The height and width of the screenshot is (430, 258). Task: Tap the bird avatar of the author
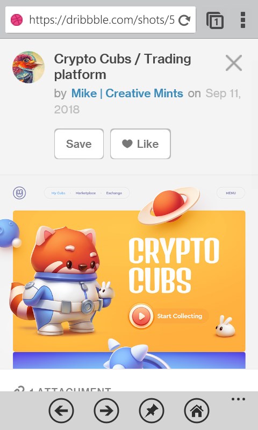coord(28,67)
